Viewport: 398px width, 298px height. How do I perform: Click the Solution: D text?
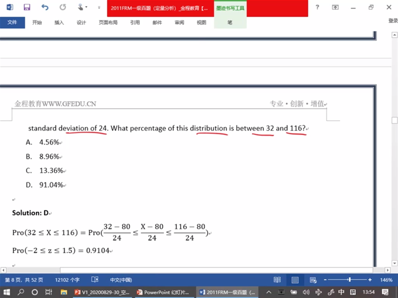coord(30,213)
